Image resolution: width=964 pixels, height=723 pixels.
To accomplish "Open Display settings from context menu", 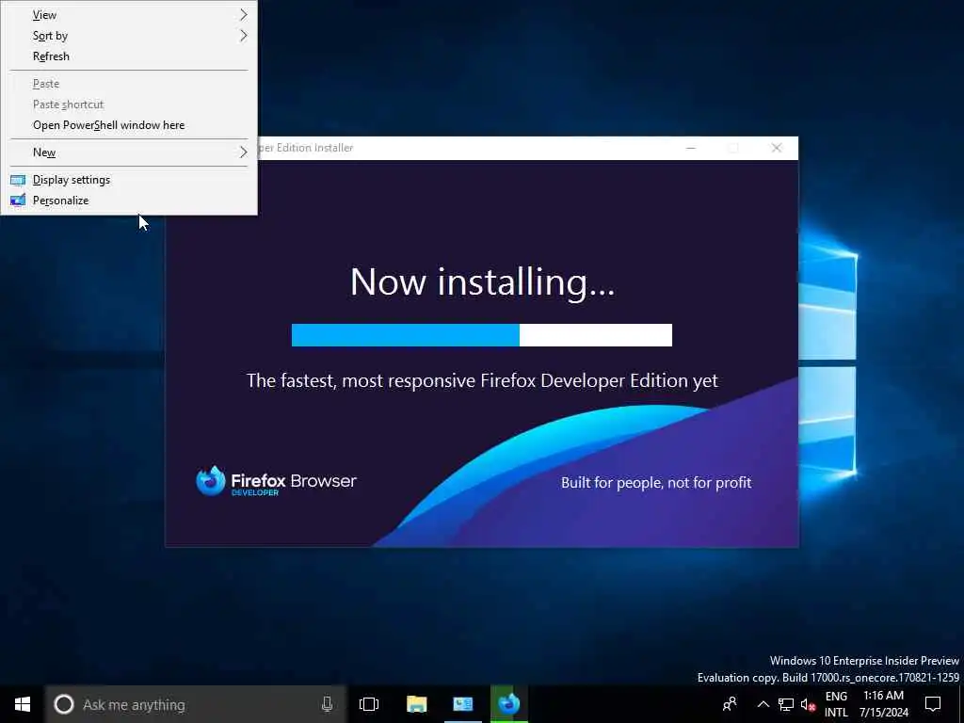I will point(129,180).
